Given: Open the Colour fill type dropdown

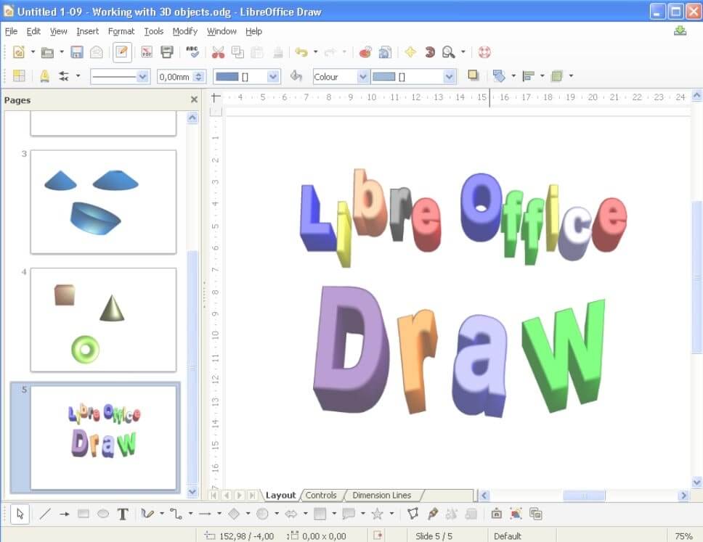Looking at the screenshot, I should 362,77.
